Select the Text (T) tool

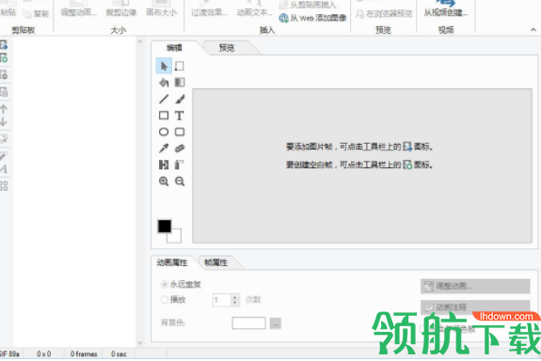point(179,116)
